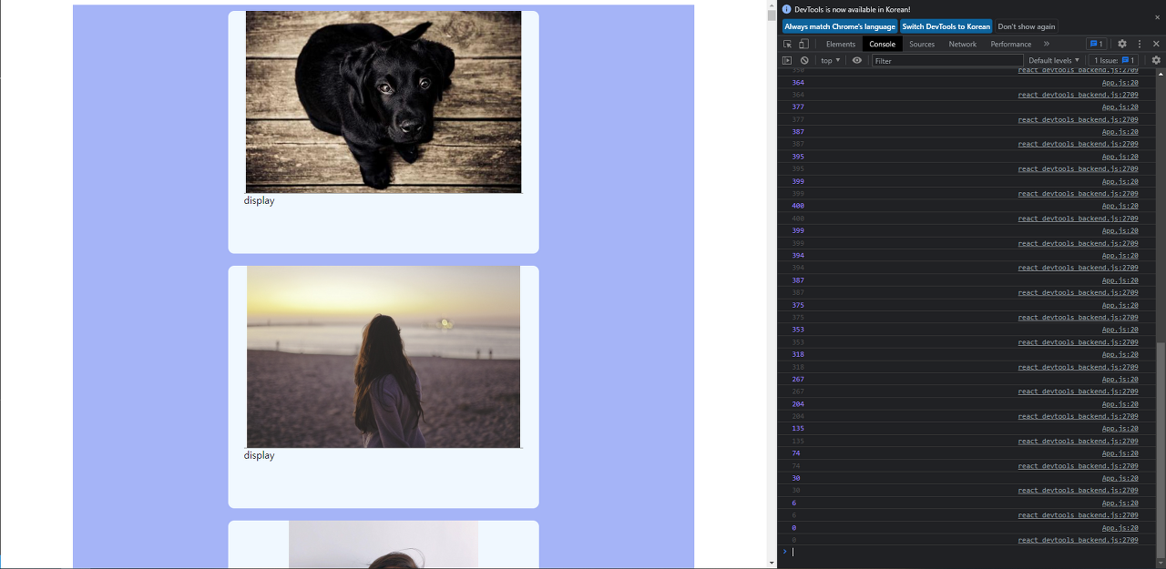Open console settings gear icon
This screenshot has width=1166, height=569.
[1156, 60]
